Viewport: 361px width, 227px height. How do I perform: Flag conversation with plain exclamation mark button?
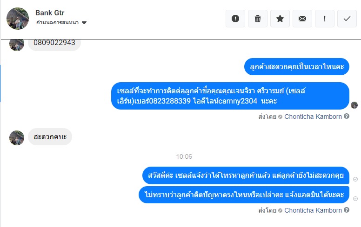(325, 19)
